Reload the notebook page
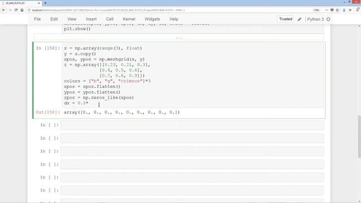This screenshot has width=361, height=203. (x=16, y=10)
